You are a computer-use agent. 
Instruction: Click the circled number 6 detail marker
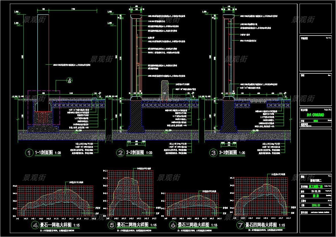pos(173,225)
